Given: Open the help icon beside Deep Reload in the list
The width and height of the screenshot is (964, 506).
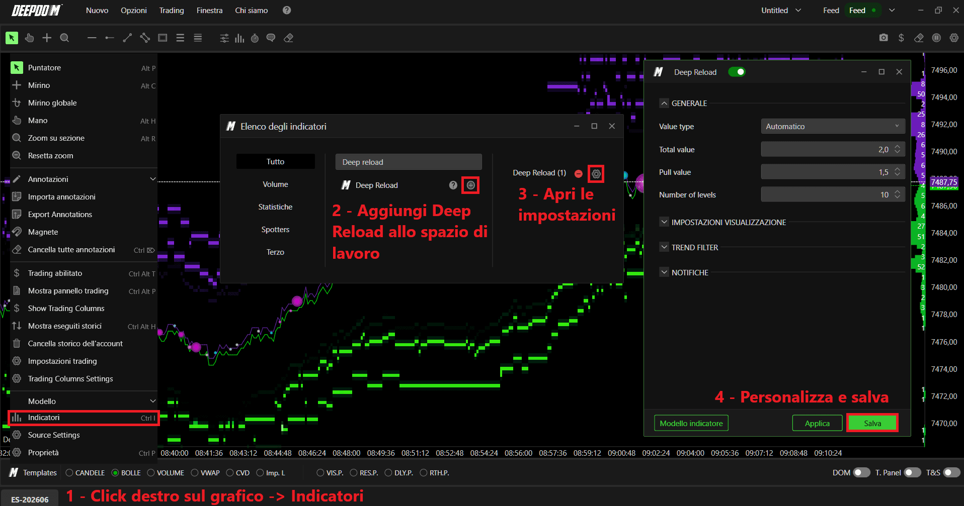Looking at the screenshot, I should (x=453, y=185).
